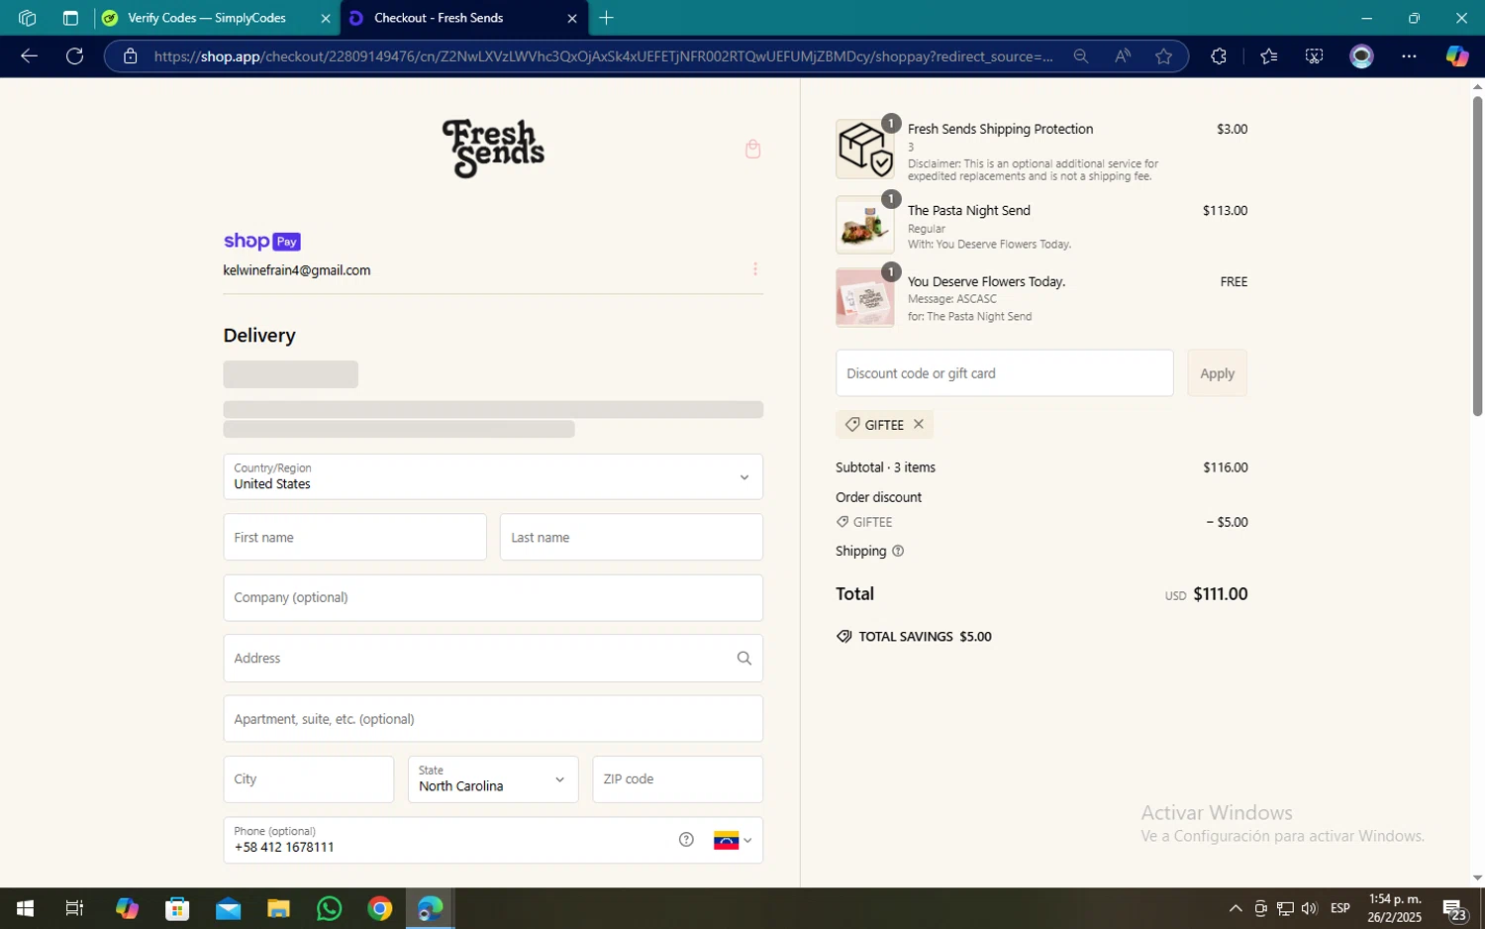1485x929 pixels.
Task: Remove the GIFTEE discount code
Action: click(919, 424)
